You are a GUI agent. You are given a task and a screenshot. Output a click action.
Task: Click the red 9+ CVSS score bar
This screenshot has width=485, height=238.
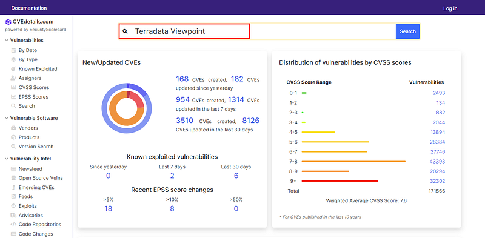[340, 181]
